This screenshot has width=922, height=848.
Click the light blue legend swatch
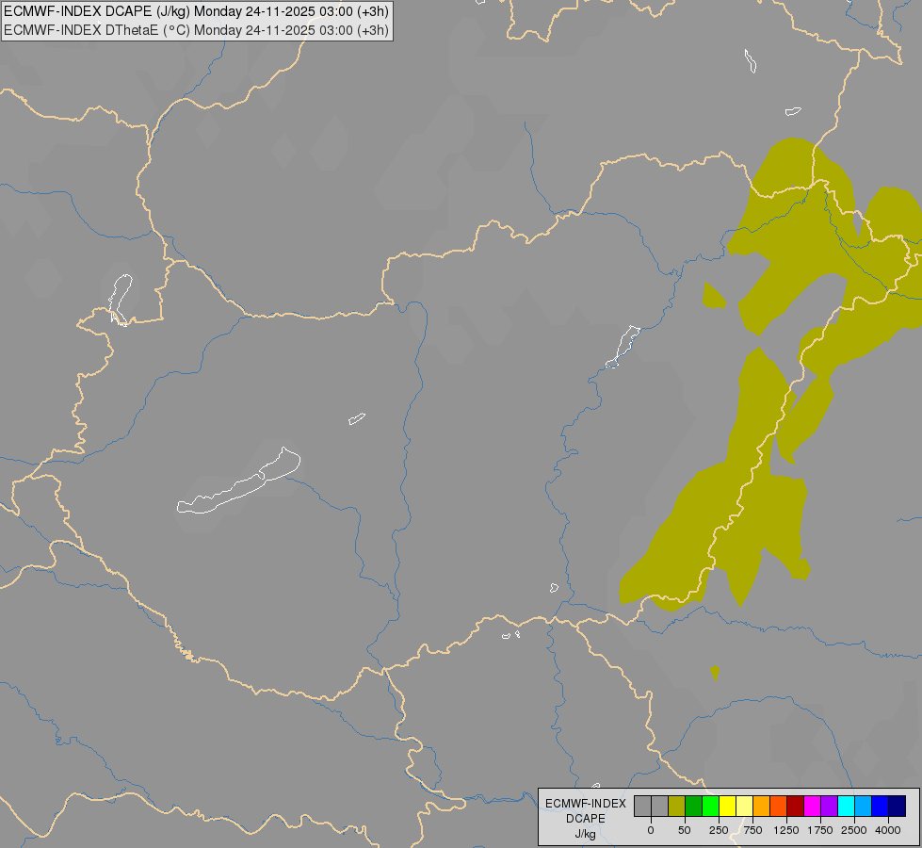(x=864, y=806)
